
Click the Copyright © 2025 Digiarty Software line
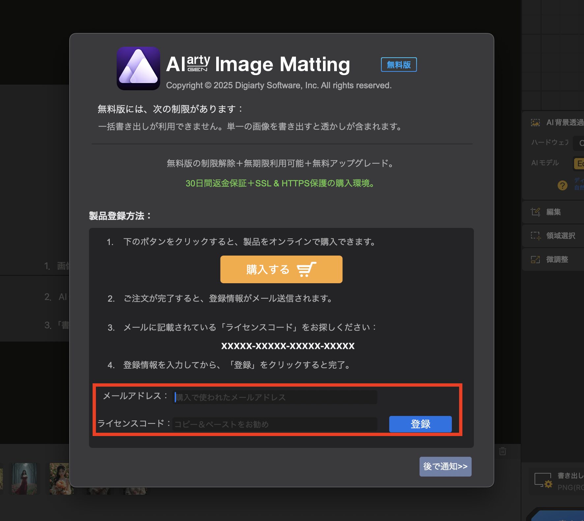[279, 85]
